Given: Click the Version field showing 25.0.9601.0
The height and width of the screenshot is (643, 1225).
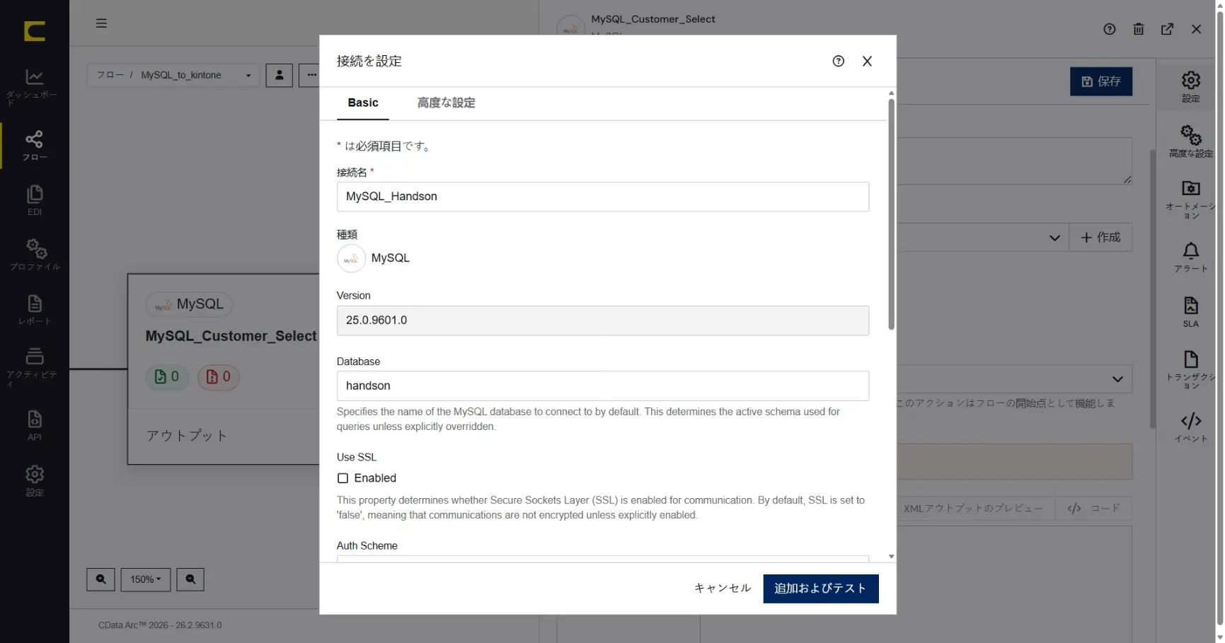Looking at the screenshot, I should [602, 321].
